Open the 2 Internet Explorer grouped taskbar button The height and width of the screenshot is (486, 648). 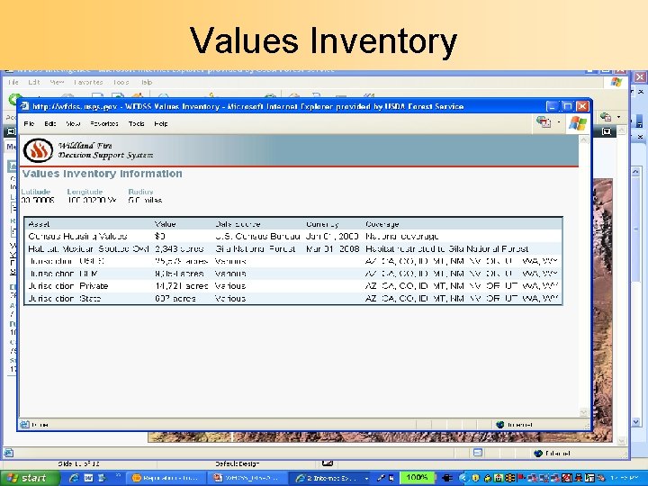pyautogui.click(x=329, y=478)
